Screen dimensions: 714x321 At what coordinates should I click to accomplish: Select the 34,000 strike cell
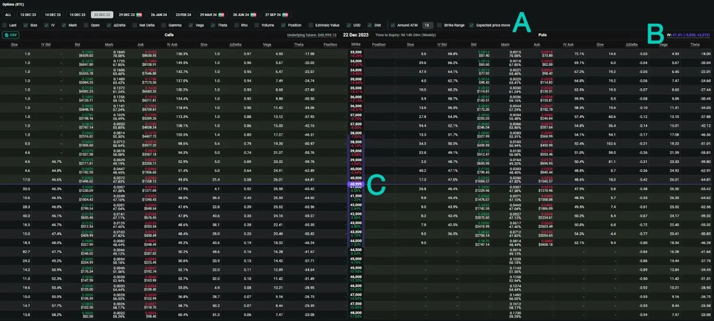(356, 63)
